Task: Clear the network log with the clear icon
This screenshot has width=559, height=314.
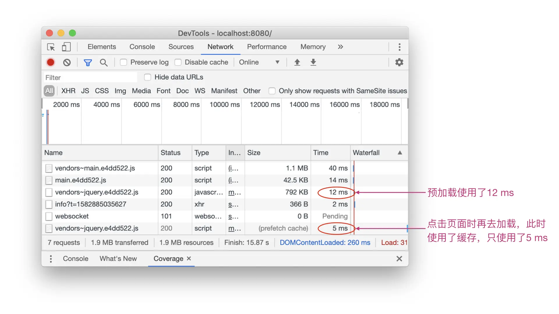Action: coord(67,62)
